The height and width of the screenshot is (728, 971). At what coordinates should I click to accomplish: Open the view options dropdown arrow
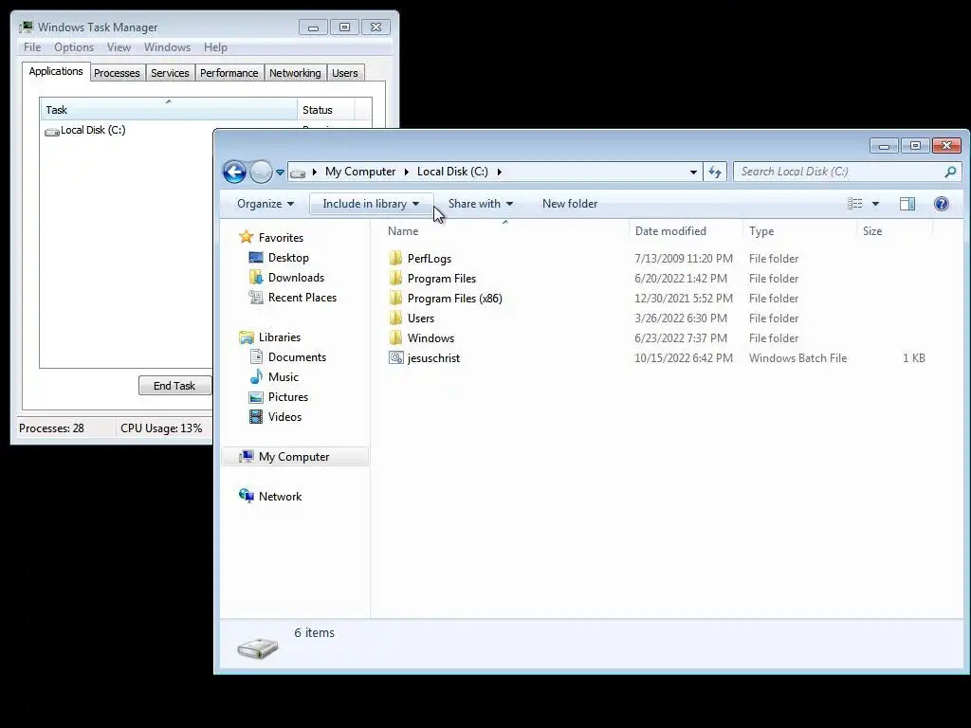point(875,204)
